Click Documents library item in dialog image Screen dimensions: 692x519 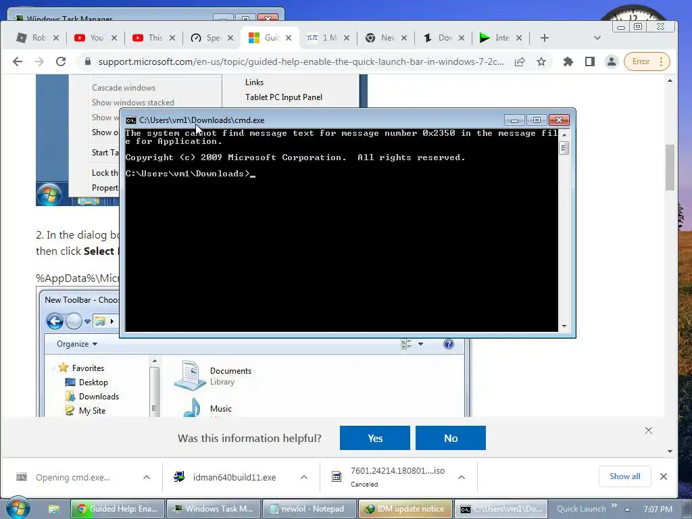(x=213, y=376)
